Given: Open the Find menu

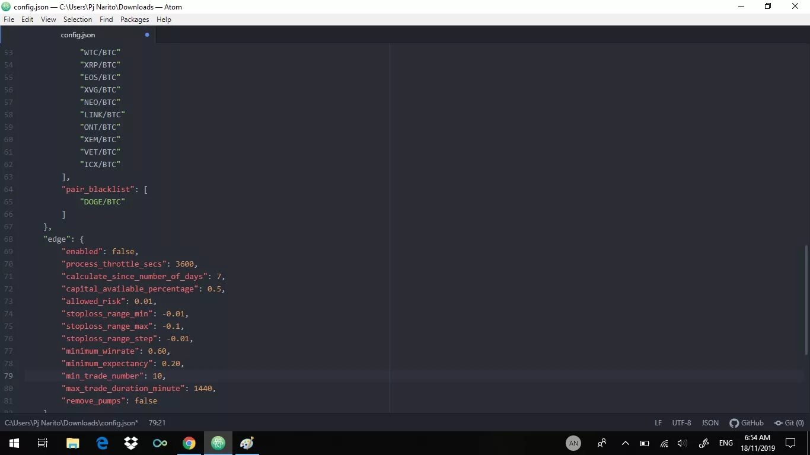Looking at the screenshot, I should pos(106,20).
